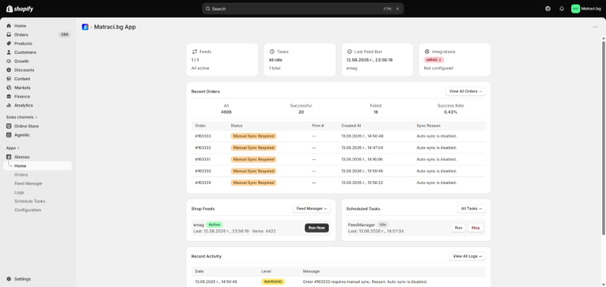Screen dimensions: 606x287
Task: Run the emag feed now
Action: (x=317, y=228)
